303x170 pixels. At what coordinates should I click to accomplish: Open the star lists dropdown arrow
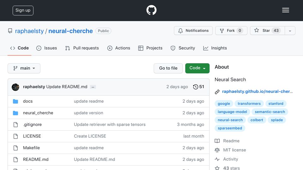(x=290, y=31)
